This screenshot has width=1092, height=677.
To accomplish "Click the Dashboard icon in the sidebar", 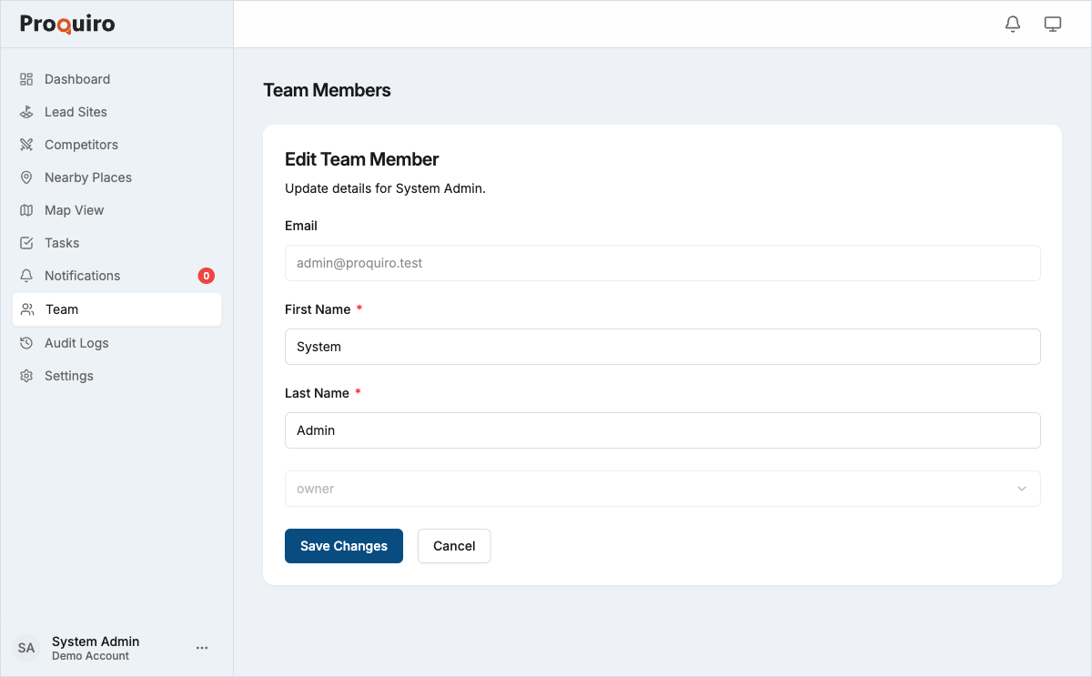I will [x=27, y=79].
